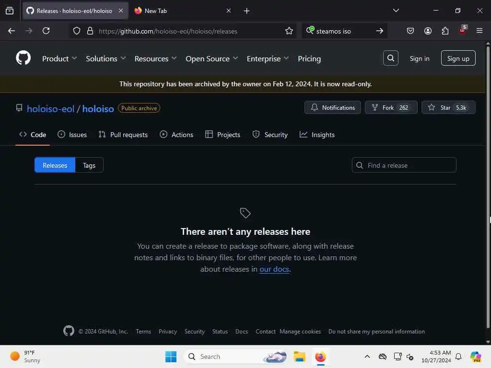Fork the repository with Fork 262
The height and width of the screenshot is (368, 491).
point(391,107)
